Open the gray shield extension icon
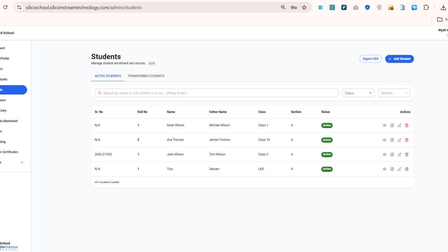The image size is (448, 252). click(379, 7)
